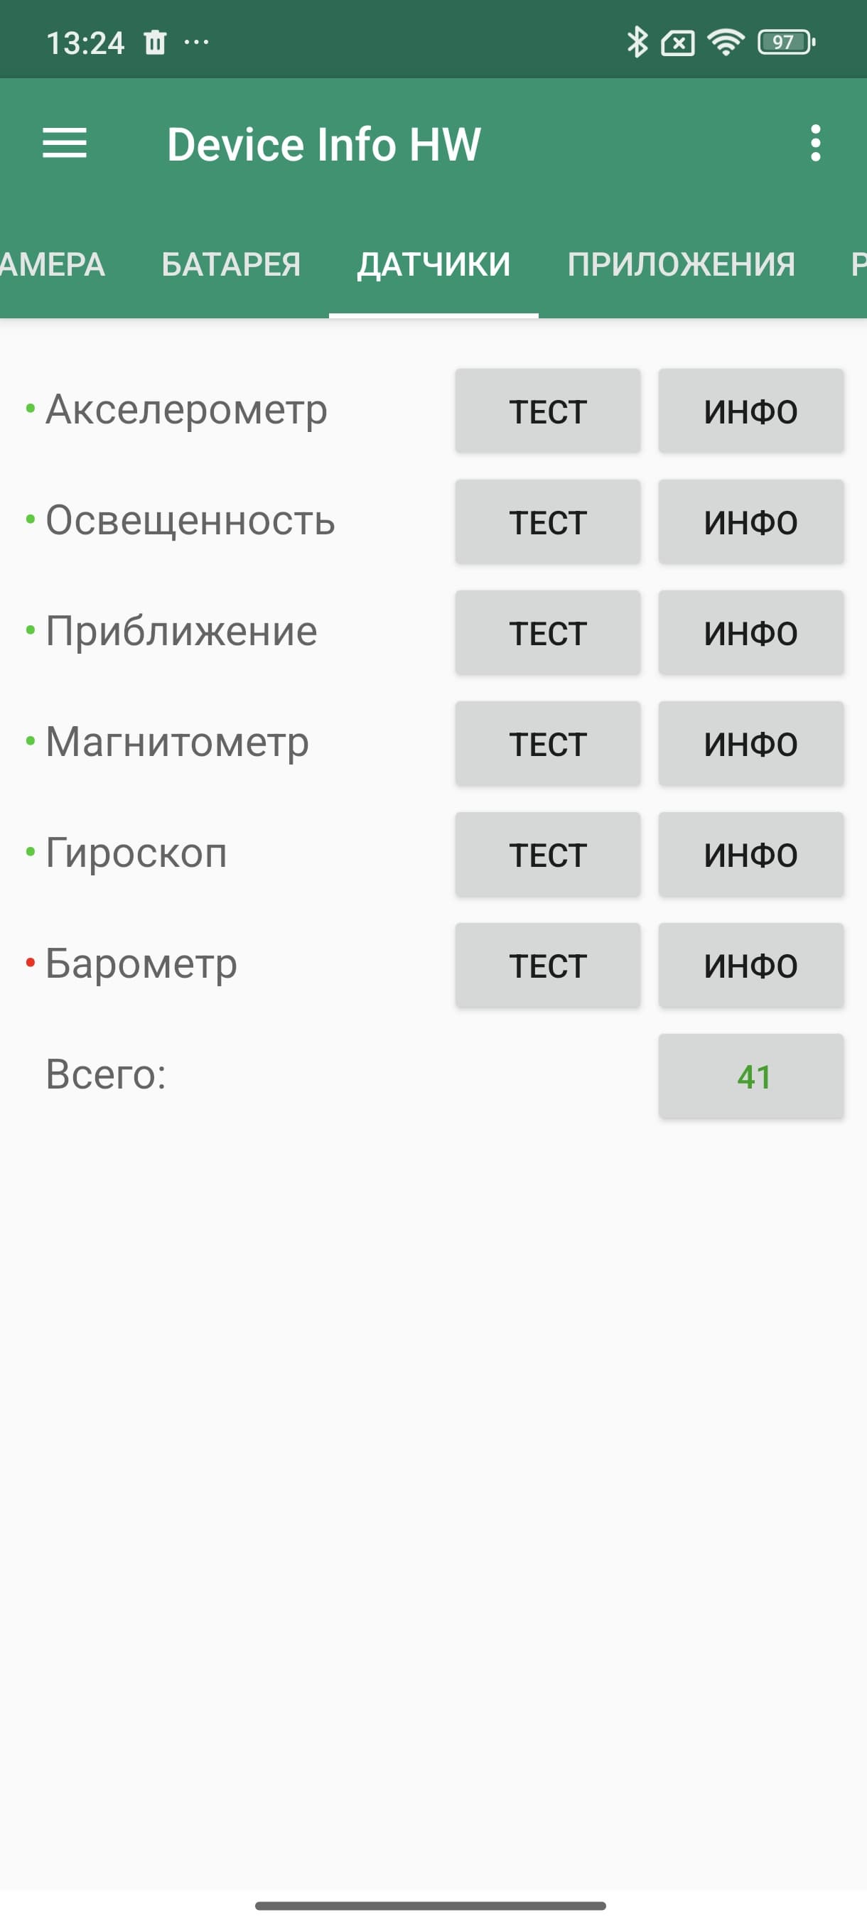Tap the three-dots notification overflow icon
Screen dimensions: 867x1927
[197, 43]
